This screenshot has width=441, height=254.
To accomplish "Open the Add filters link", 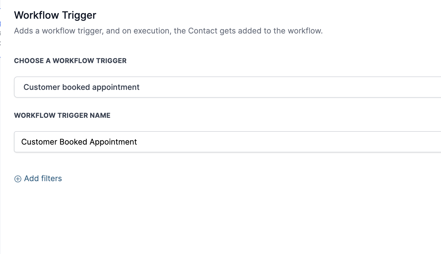I will pyautogui.click(x=38, y=179).
